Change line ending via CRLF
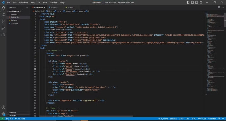This screenshot has height=121, width=226. point(187,119)
